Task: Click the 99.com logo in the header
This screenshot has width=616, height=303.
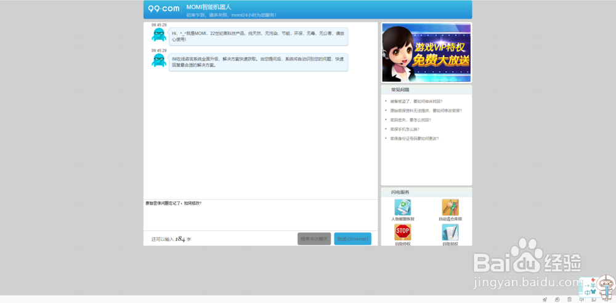Action: coord(164,9)
